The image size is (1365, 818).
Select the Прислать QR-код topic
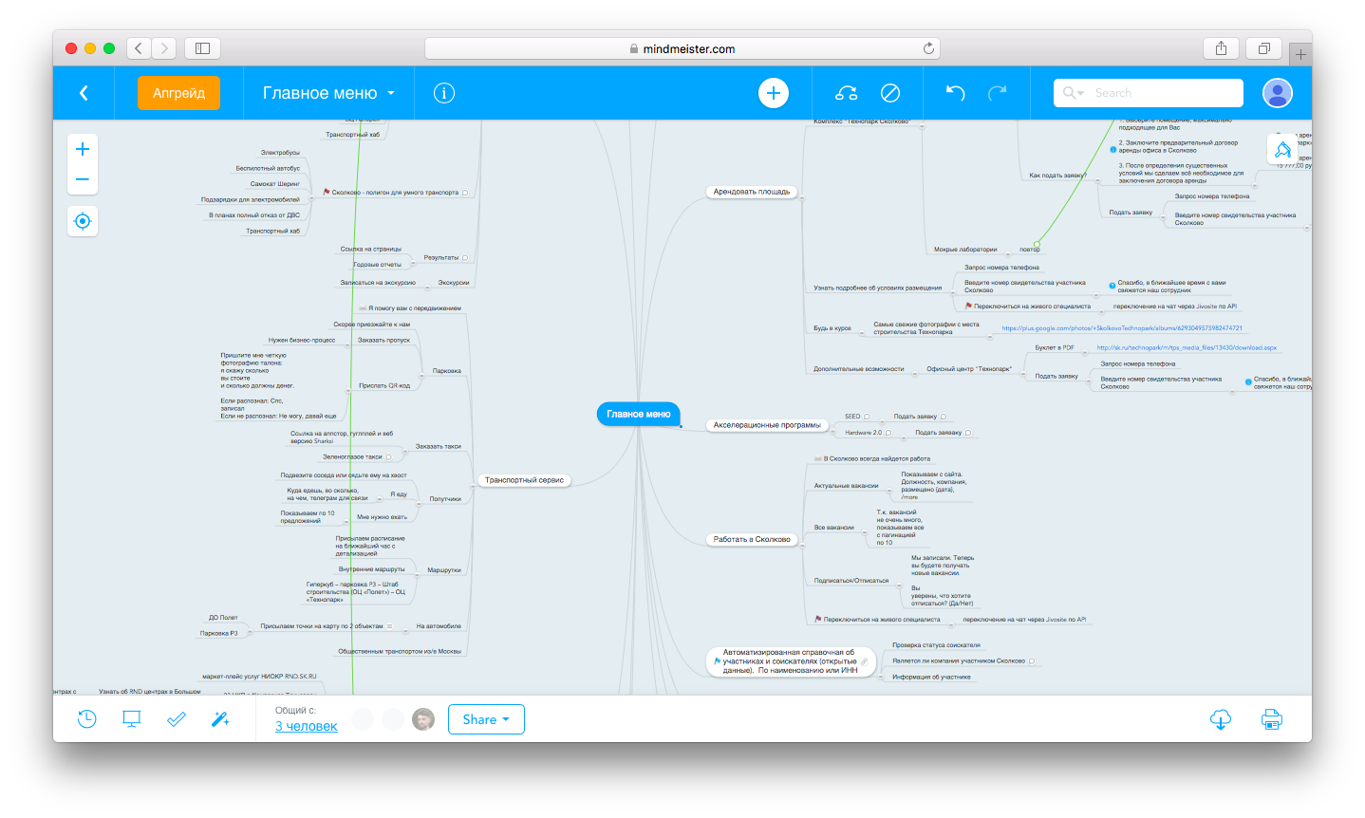(x=384, y=386)
